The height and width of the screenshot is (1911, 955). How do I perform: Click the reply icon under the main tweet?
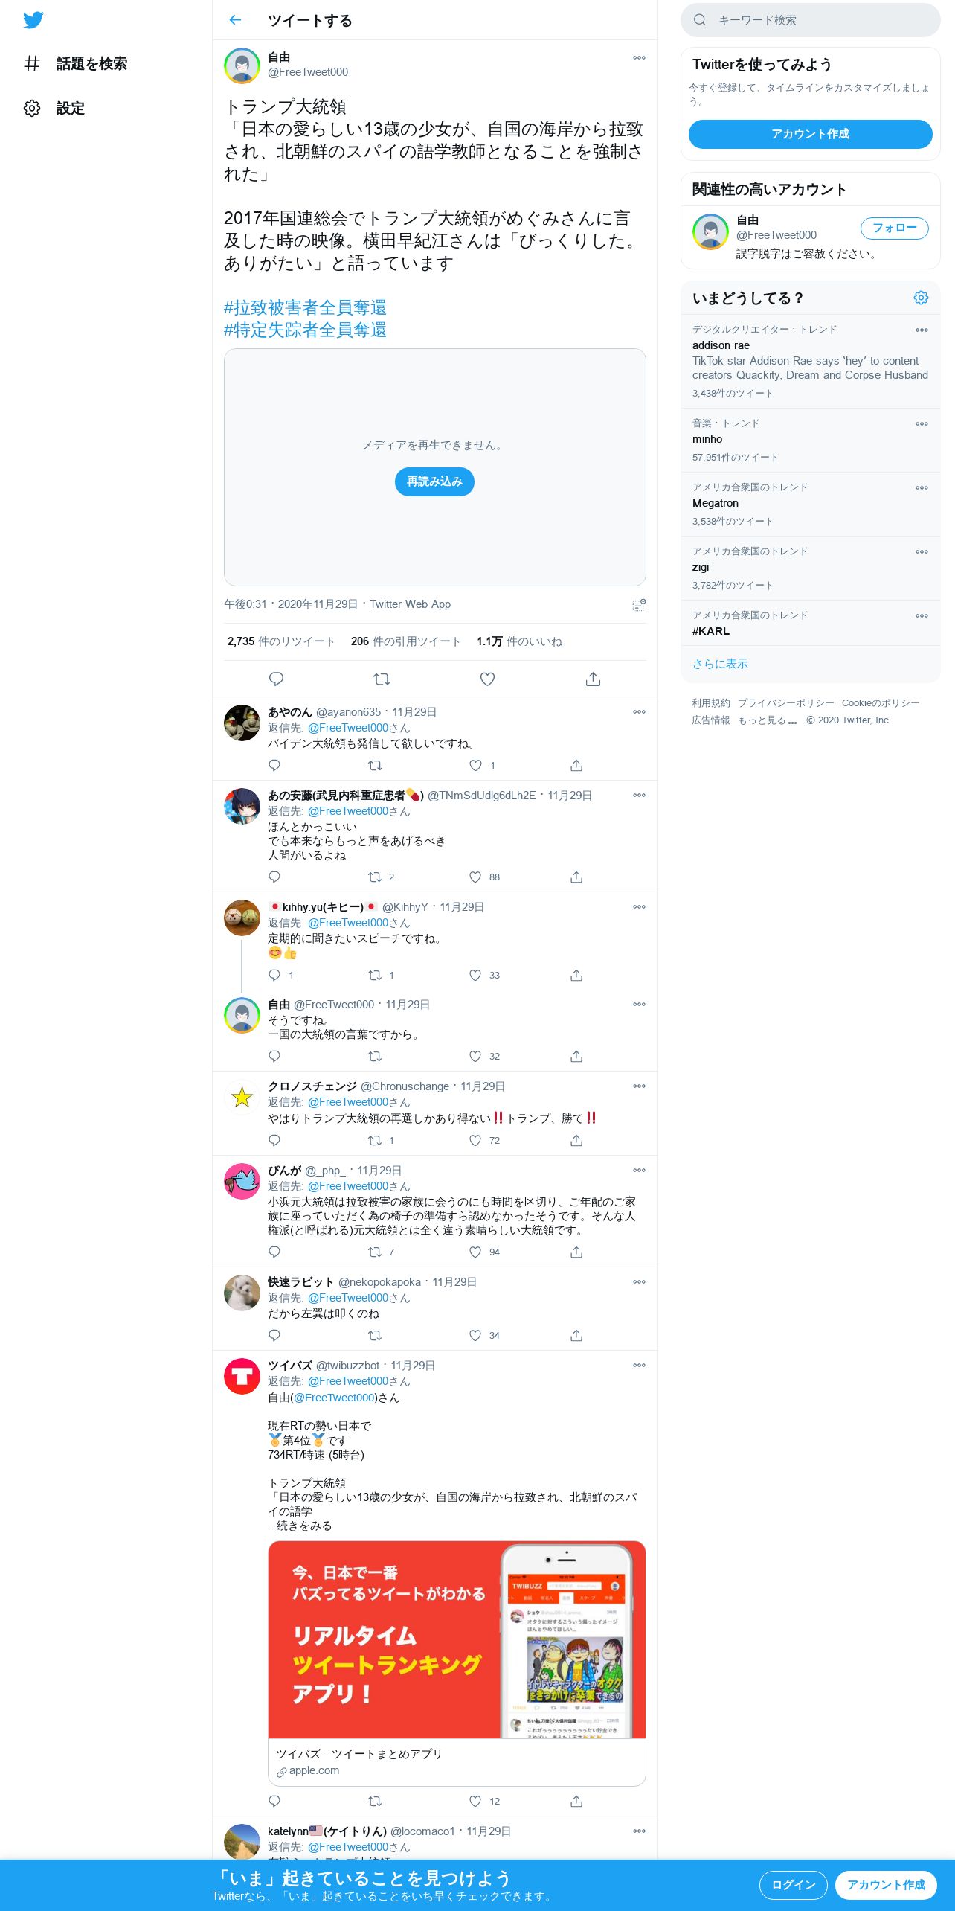[276, 679]
